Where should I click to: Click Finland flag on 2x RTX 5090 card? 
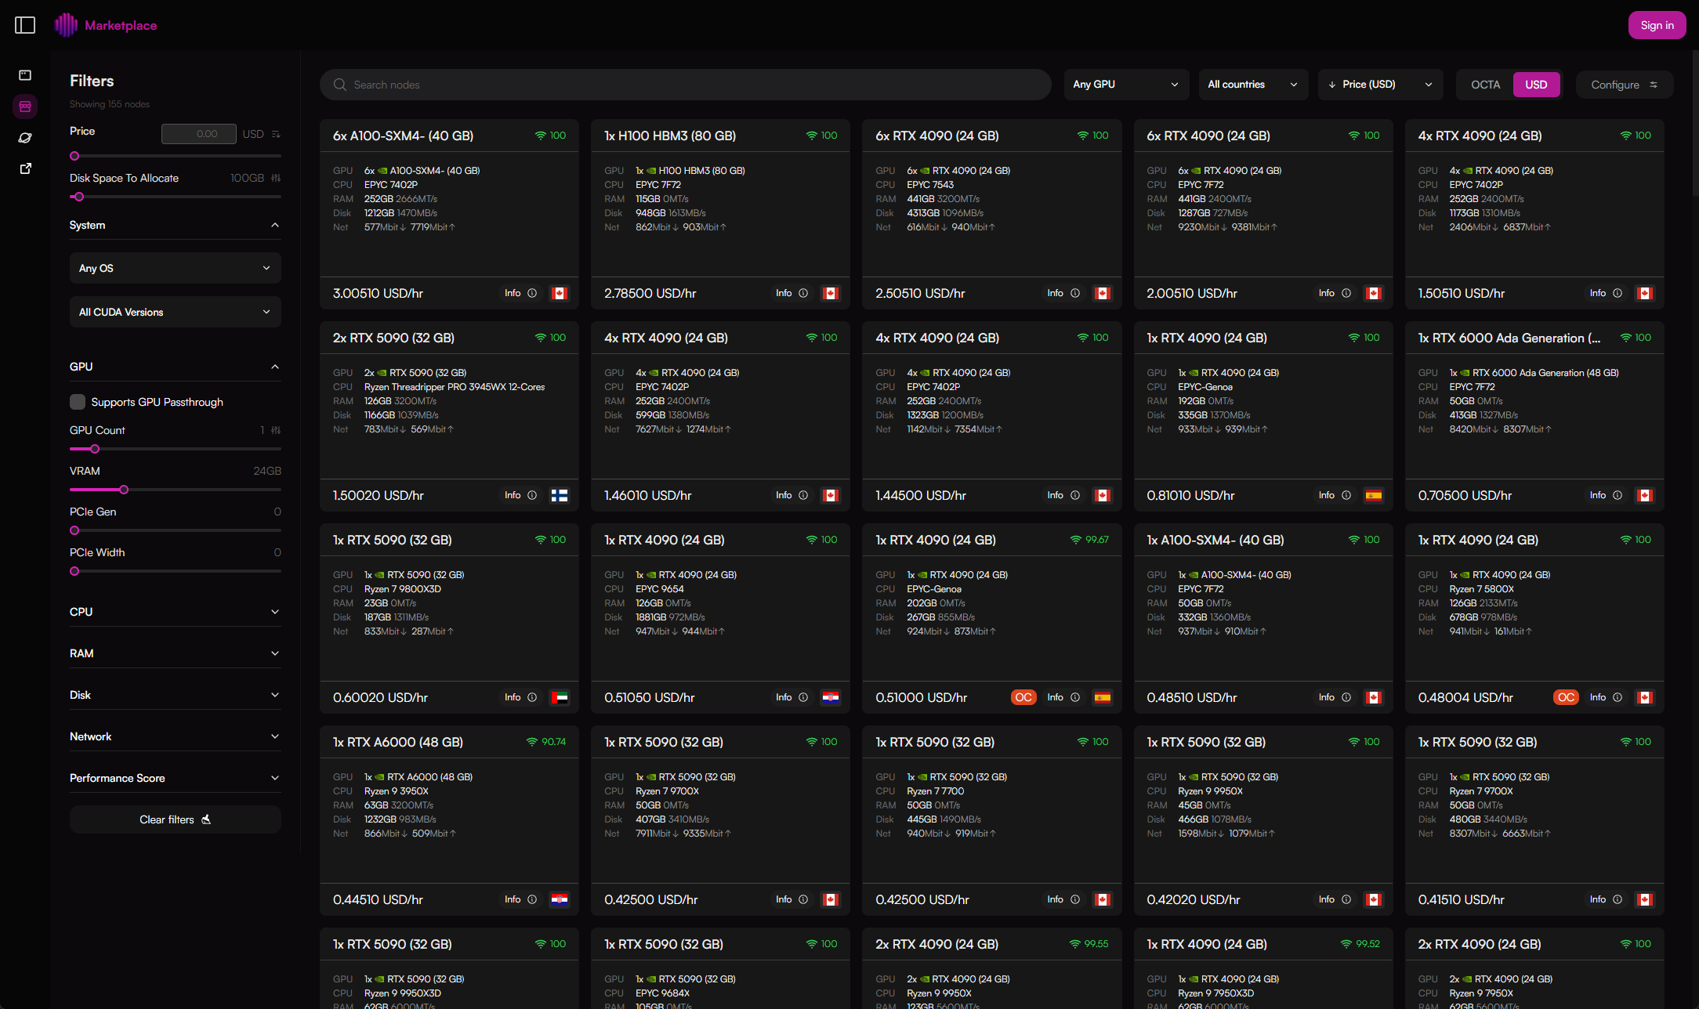tap(560, 495)
